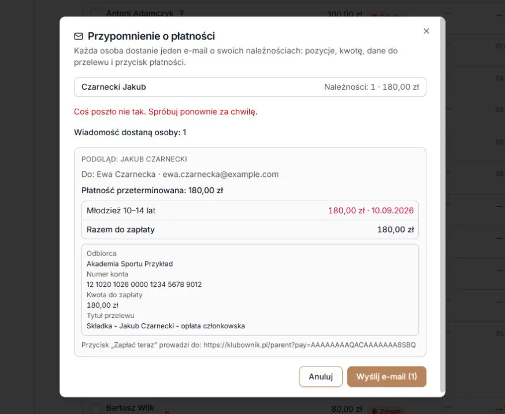Click the transfer title Składka - Jakub Czarnecki
The image size is (505, 414).
[x=166, y=326]
